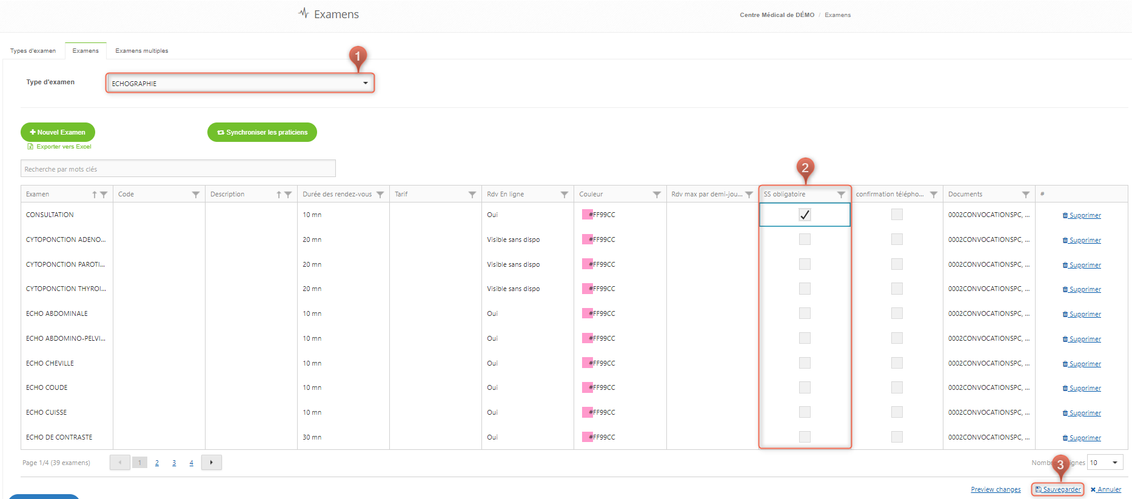The height and width of the screenshot is (499, 1132).
Task: Switch to the Types d'examen tab
Action: 33,51
